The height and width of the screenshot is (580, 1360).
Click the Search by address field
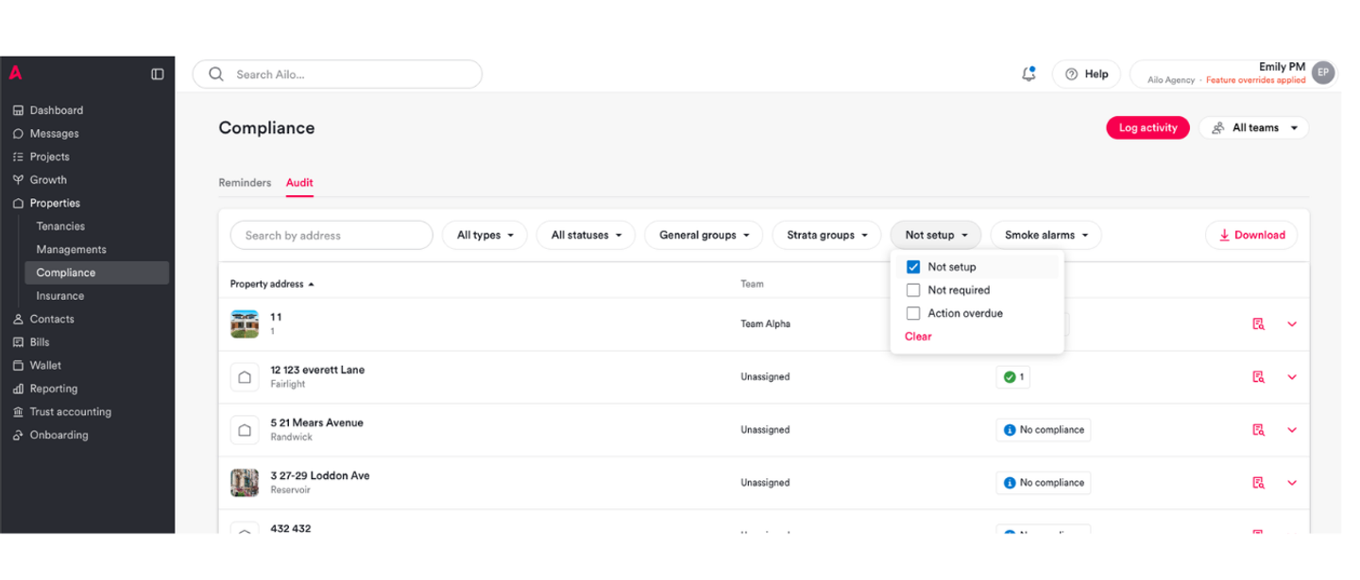pos(331,235)
